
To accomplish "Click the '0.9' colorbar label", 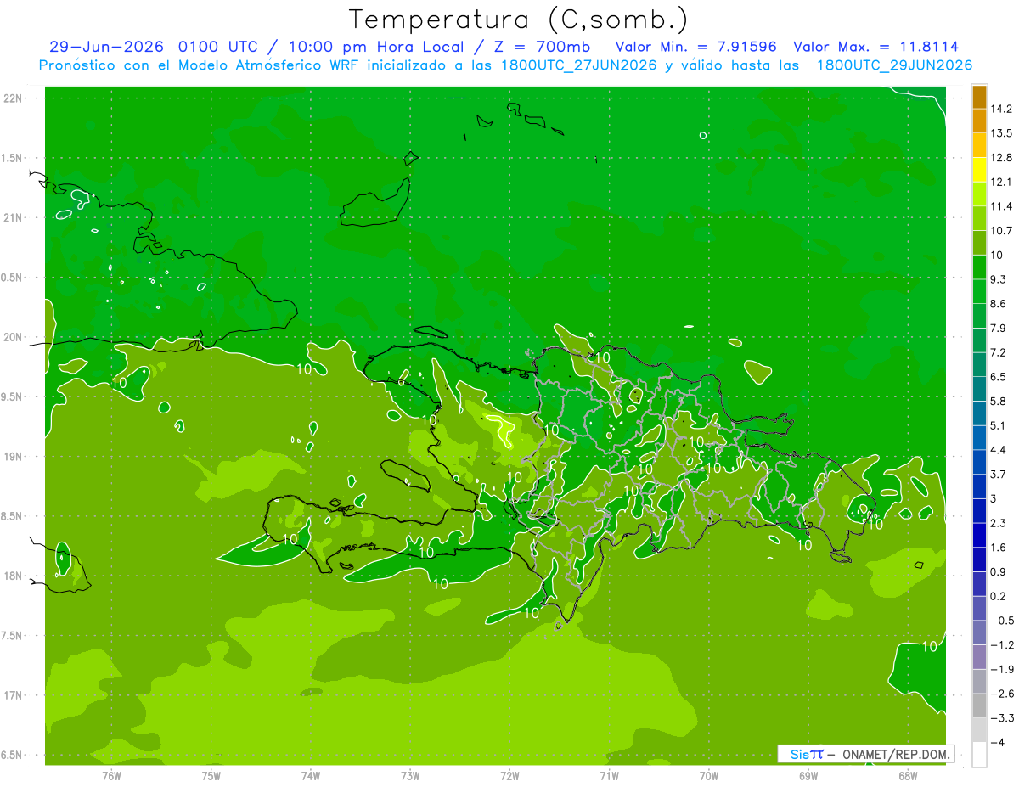I will tap(999, 572).
